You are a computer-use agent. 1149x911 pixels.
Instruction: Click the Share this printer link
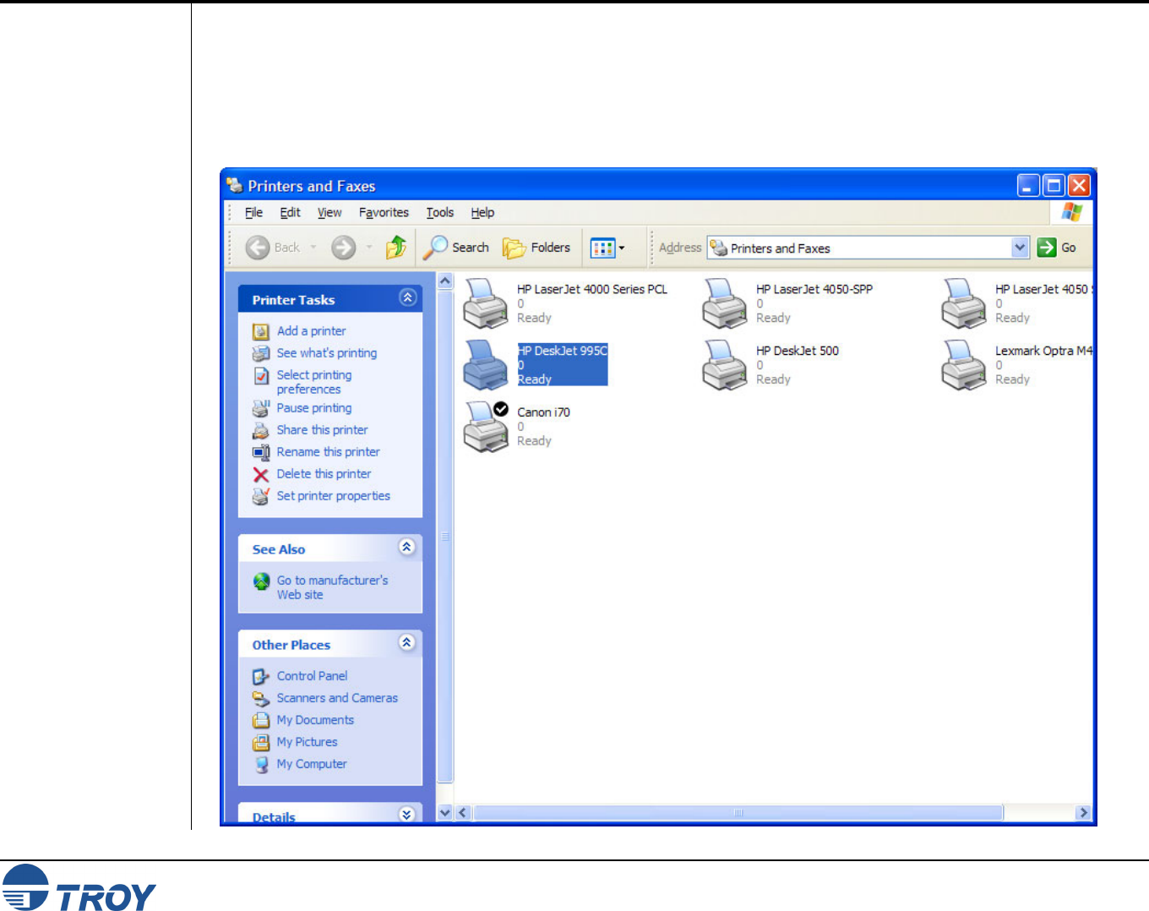click(322, 430)
